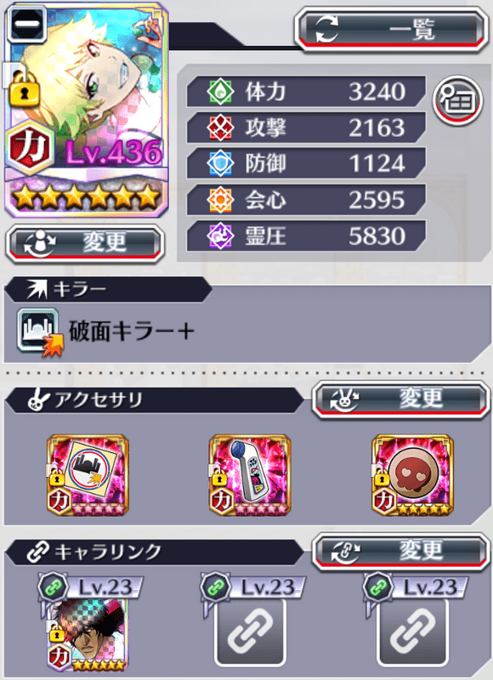Click 変更 button for accessories
This screenshot has width=493, height=680.
click(400, 399)
